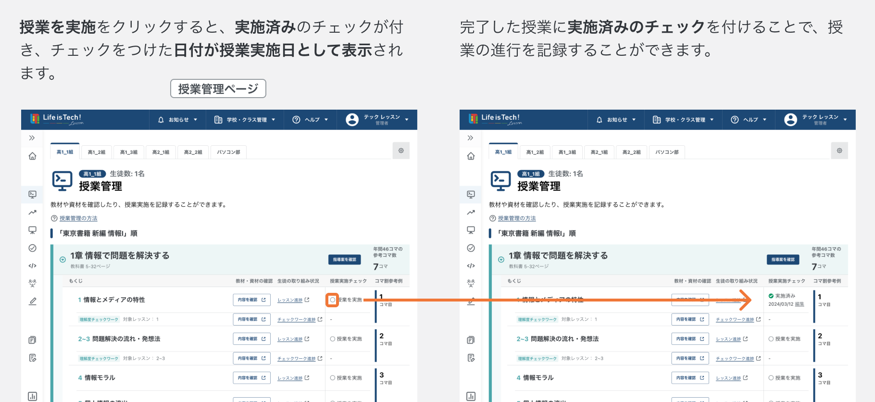Click the settings gear in left screenshot
Screen dimensions: 875x402
(x=401, y=151)
